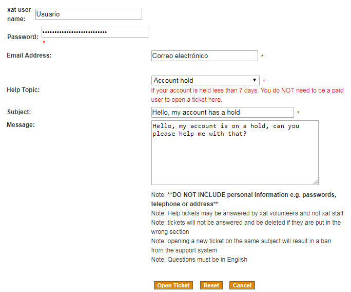Click the Email Address input box
The image size is (351, 292).
pyautogui.click(x=205, y=56)
